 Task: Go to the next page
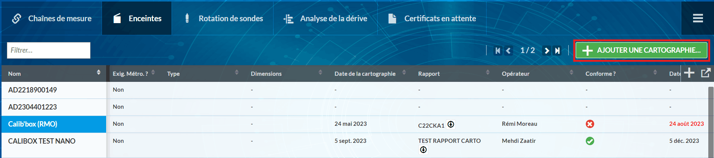pos(547,50)
